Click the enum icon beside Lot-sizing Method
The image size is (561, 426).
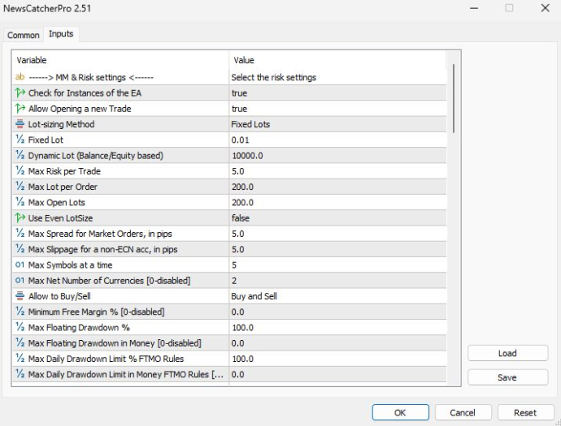[x=20, y=124]
